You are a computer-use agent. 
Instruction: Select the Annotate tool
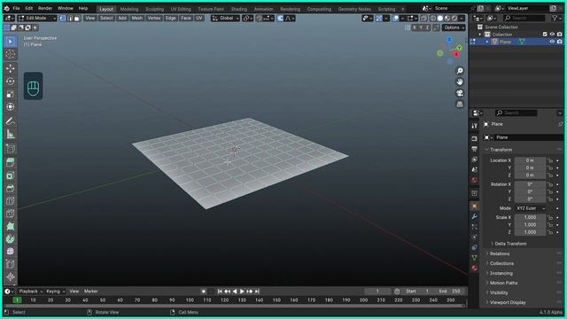11,121
